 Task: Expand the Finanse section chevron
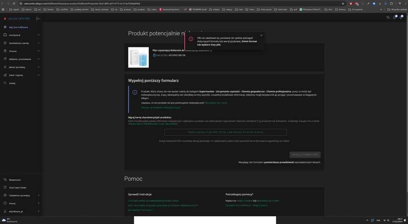click(38, 51)
